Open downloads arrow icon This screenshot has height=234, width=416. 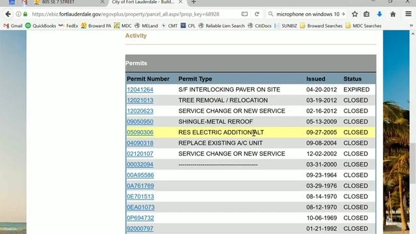point(380,14)
